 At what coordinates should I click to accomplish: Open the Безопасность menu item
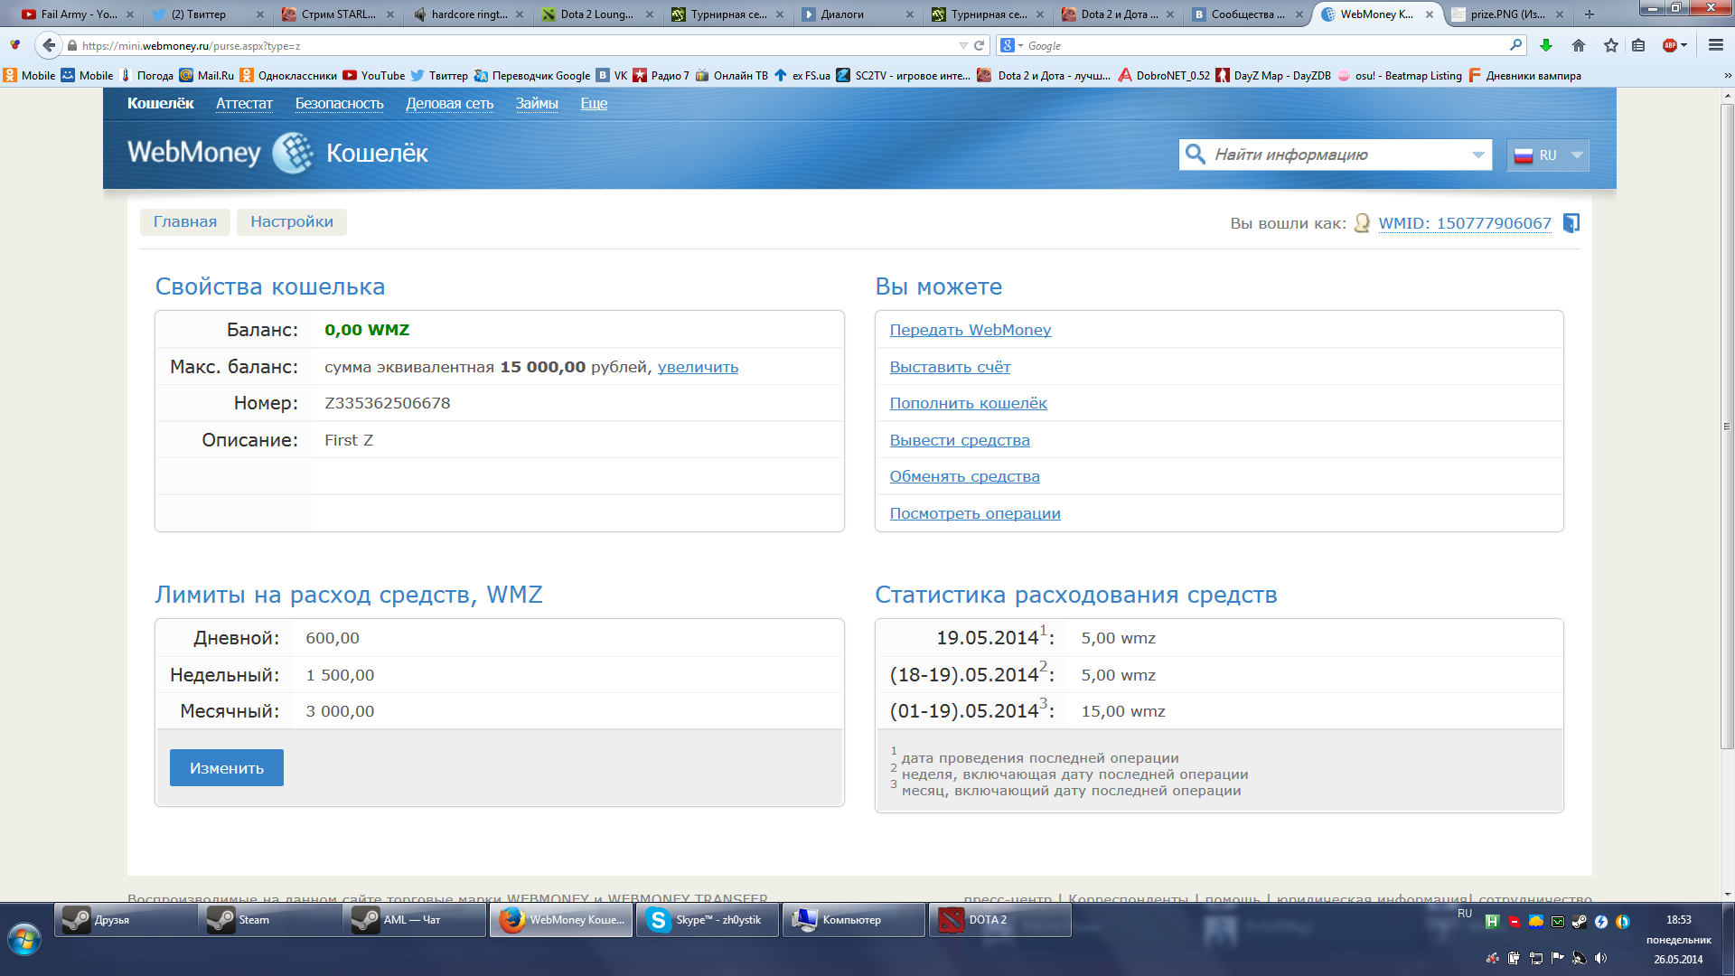tap(339, 104)
